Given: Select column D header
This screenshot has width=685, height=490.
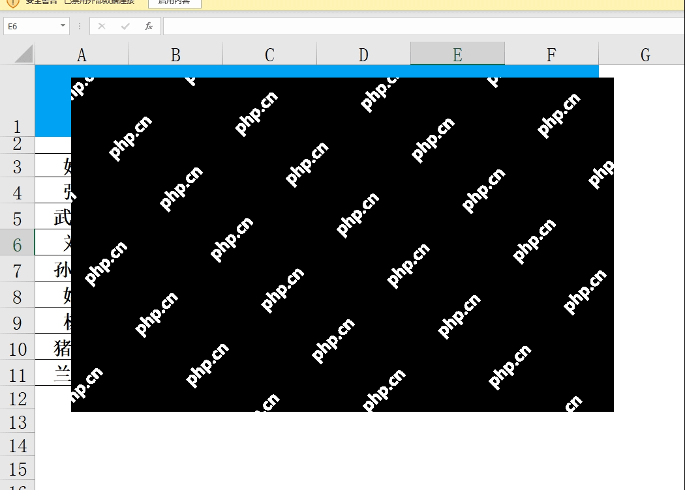Looking at the screenshot, I should click(x=363, y=55).
